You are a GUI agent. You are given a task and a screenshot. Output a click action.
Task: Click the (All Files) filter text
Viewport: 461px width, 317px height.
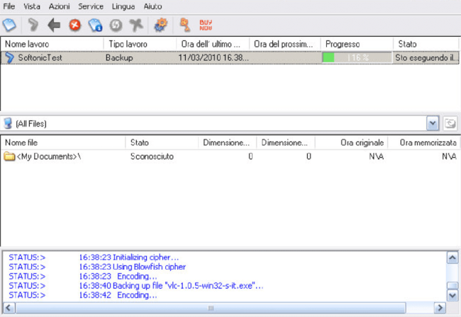click(31, 124)
